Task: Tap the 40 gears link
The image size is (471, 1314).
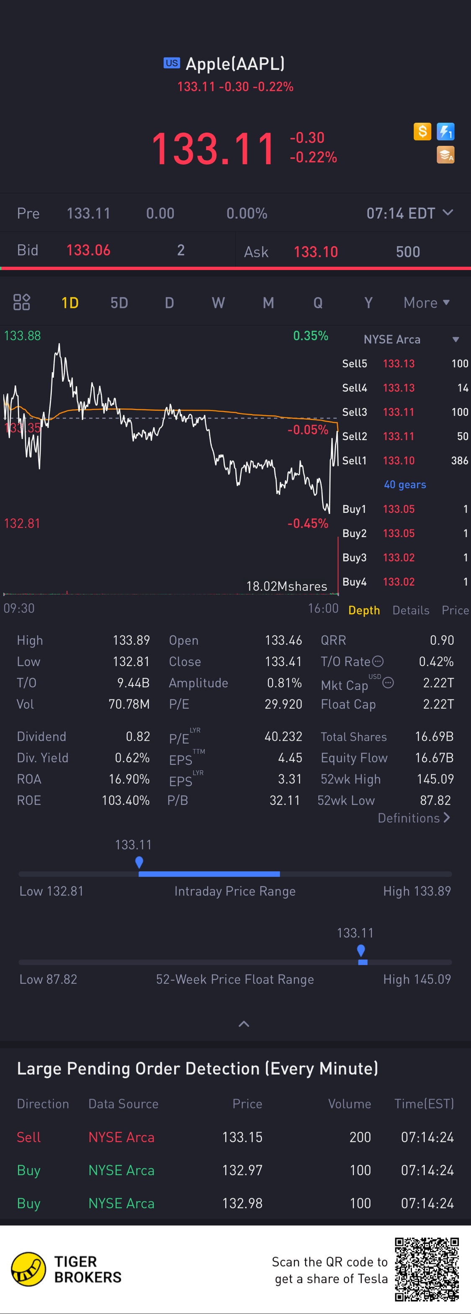Action: (x=405, y=485)
